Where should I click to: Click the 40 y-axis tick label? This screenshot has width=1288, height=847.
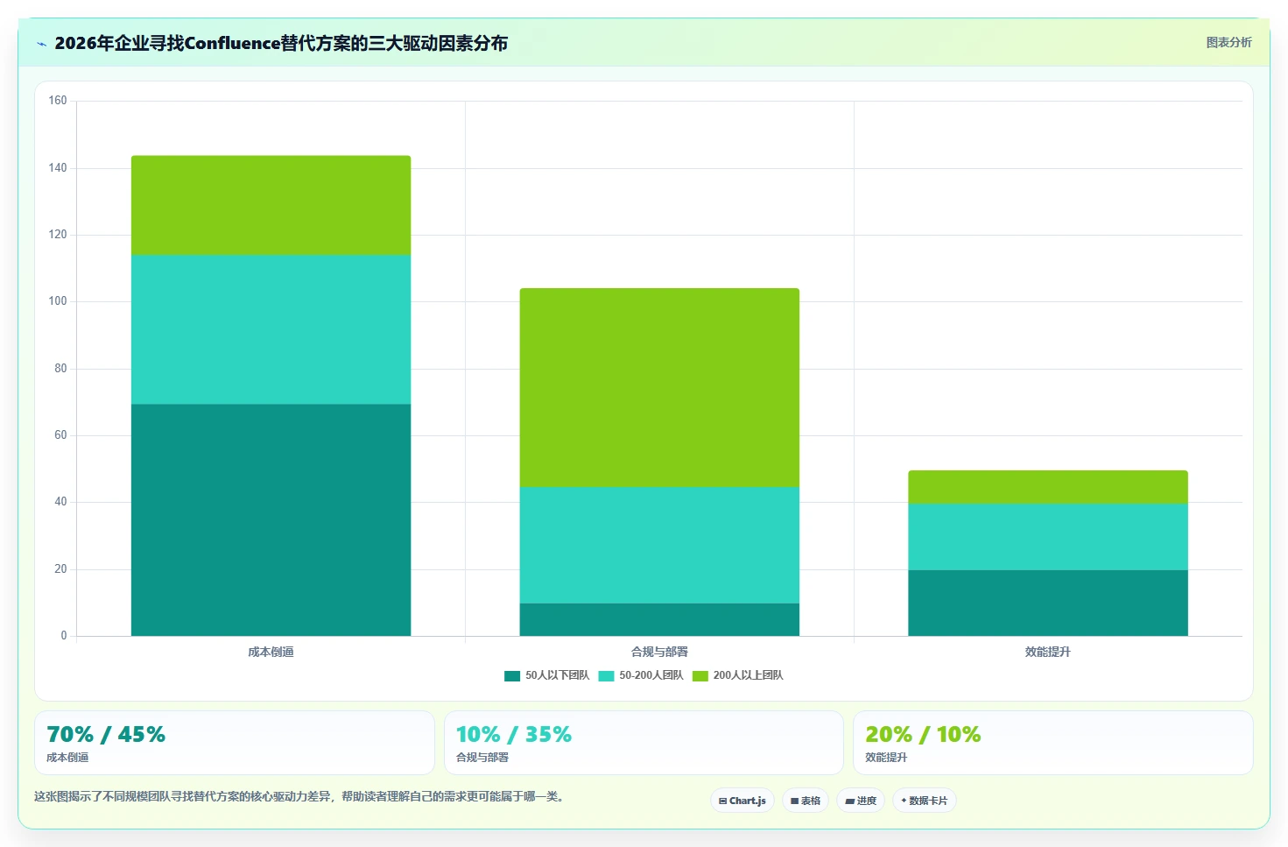pyautogui.click(x=60, y=502)
